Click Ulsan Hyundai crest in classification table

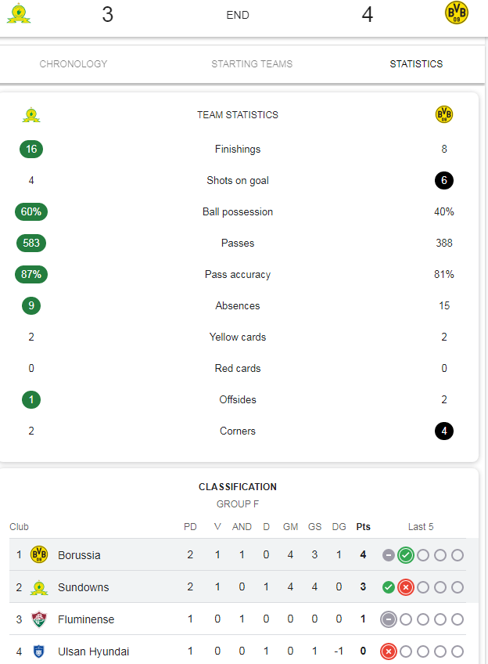coord(38,651)
